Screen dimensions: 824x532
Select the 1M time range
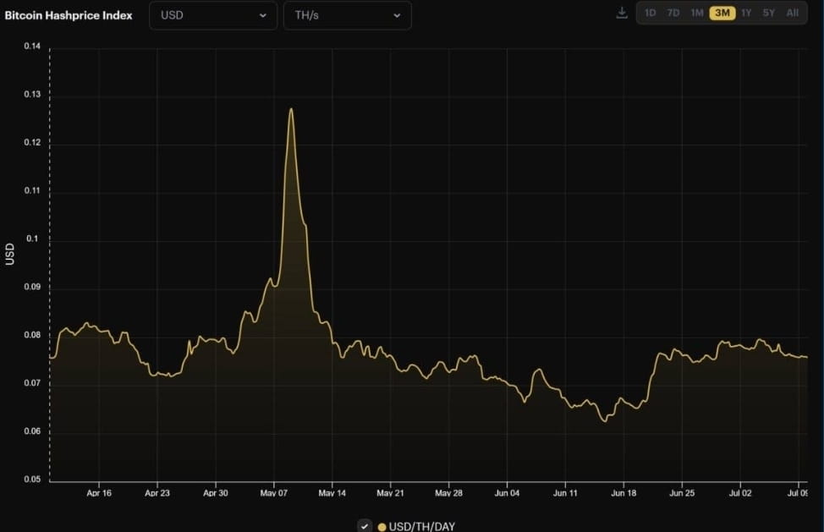point(697,14)
